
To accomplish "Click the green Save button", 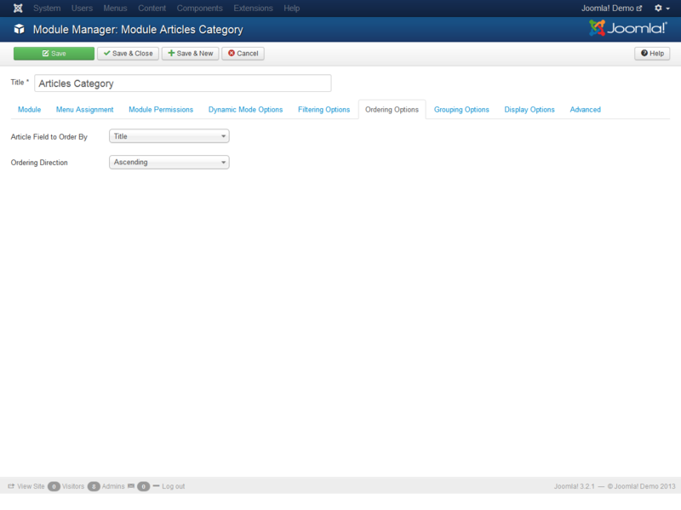I will pyautogui.click(x=54, y=54).
